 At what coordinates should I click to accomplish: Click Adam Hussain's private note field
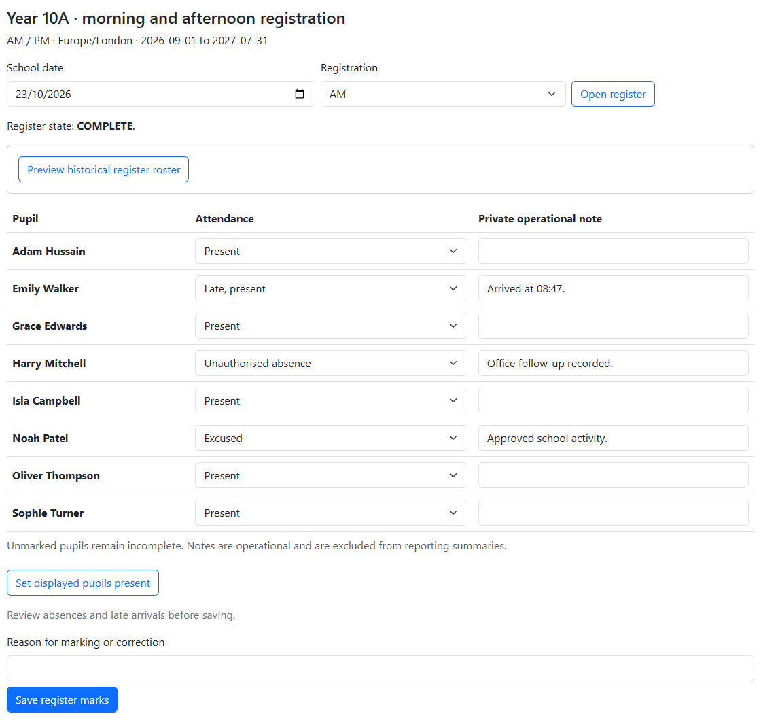(614, 251)
